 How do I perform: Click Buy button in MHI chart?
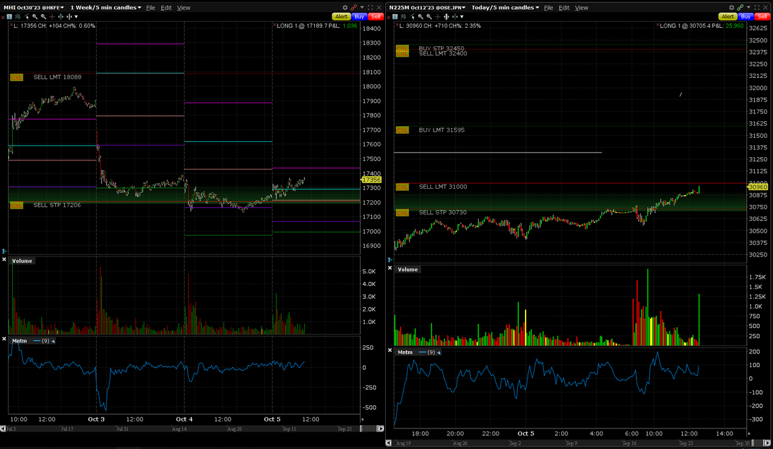(x=359, y=16)
